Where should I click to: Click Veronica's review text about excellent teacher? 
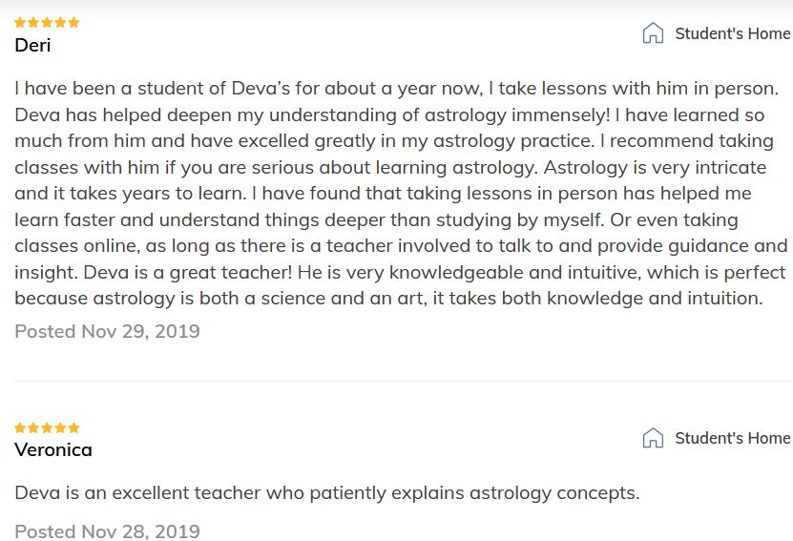point(327,493)
